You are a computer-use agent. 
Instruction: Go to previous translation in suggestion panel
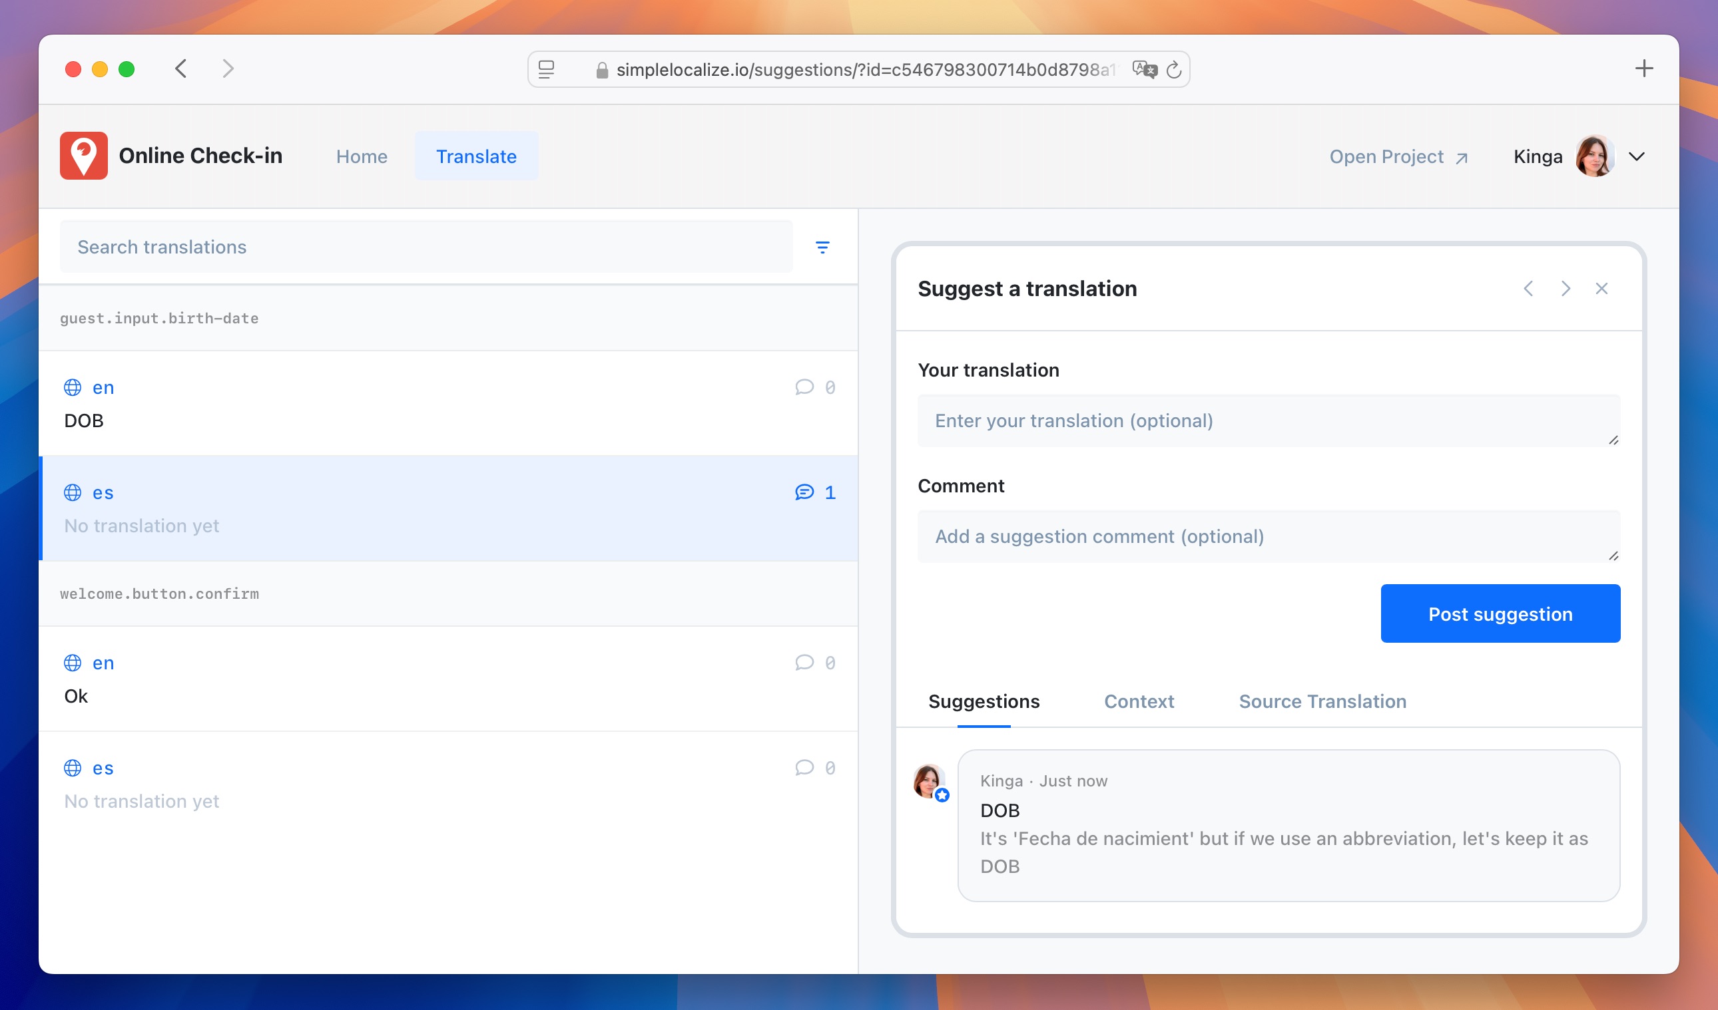pyautogui.click(x=1528, y=289)
